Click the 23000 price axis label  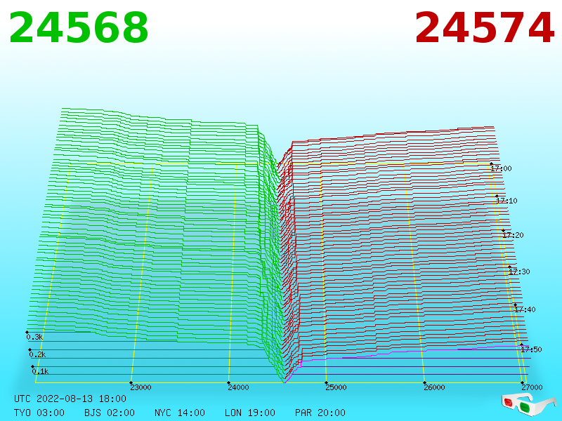[x=140, y=387]
